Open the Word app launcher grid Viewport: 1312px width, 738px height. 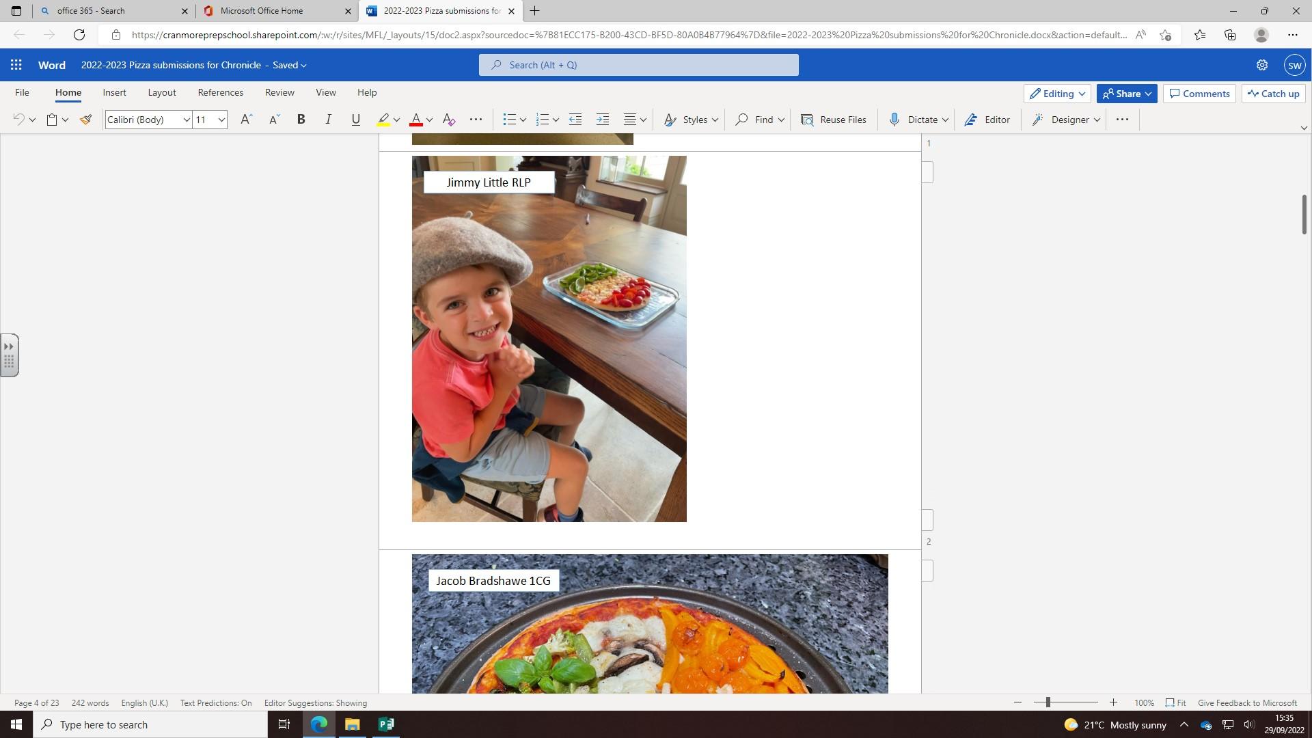pyautogui.click(x=16, y=65)
